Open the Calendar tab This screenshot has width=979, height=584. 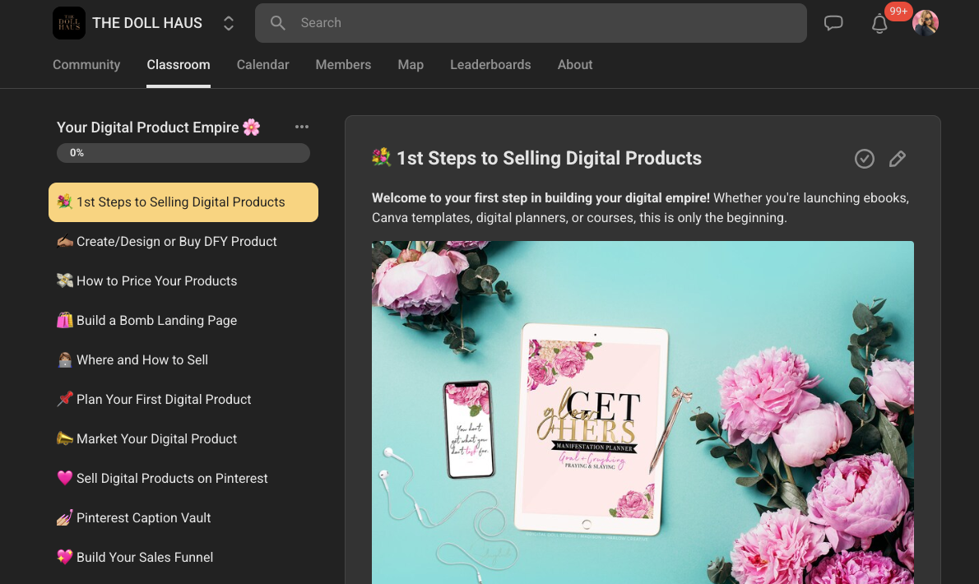click(x=262, y=65)
